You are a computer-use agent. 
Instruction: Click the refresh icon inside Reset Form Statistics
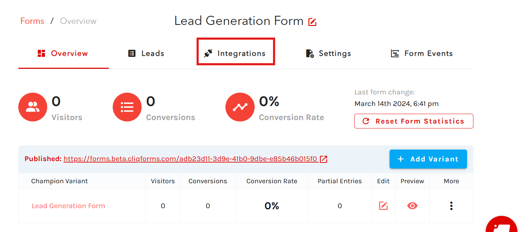point(366,121)
